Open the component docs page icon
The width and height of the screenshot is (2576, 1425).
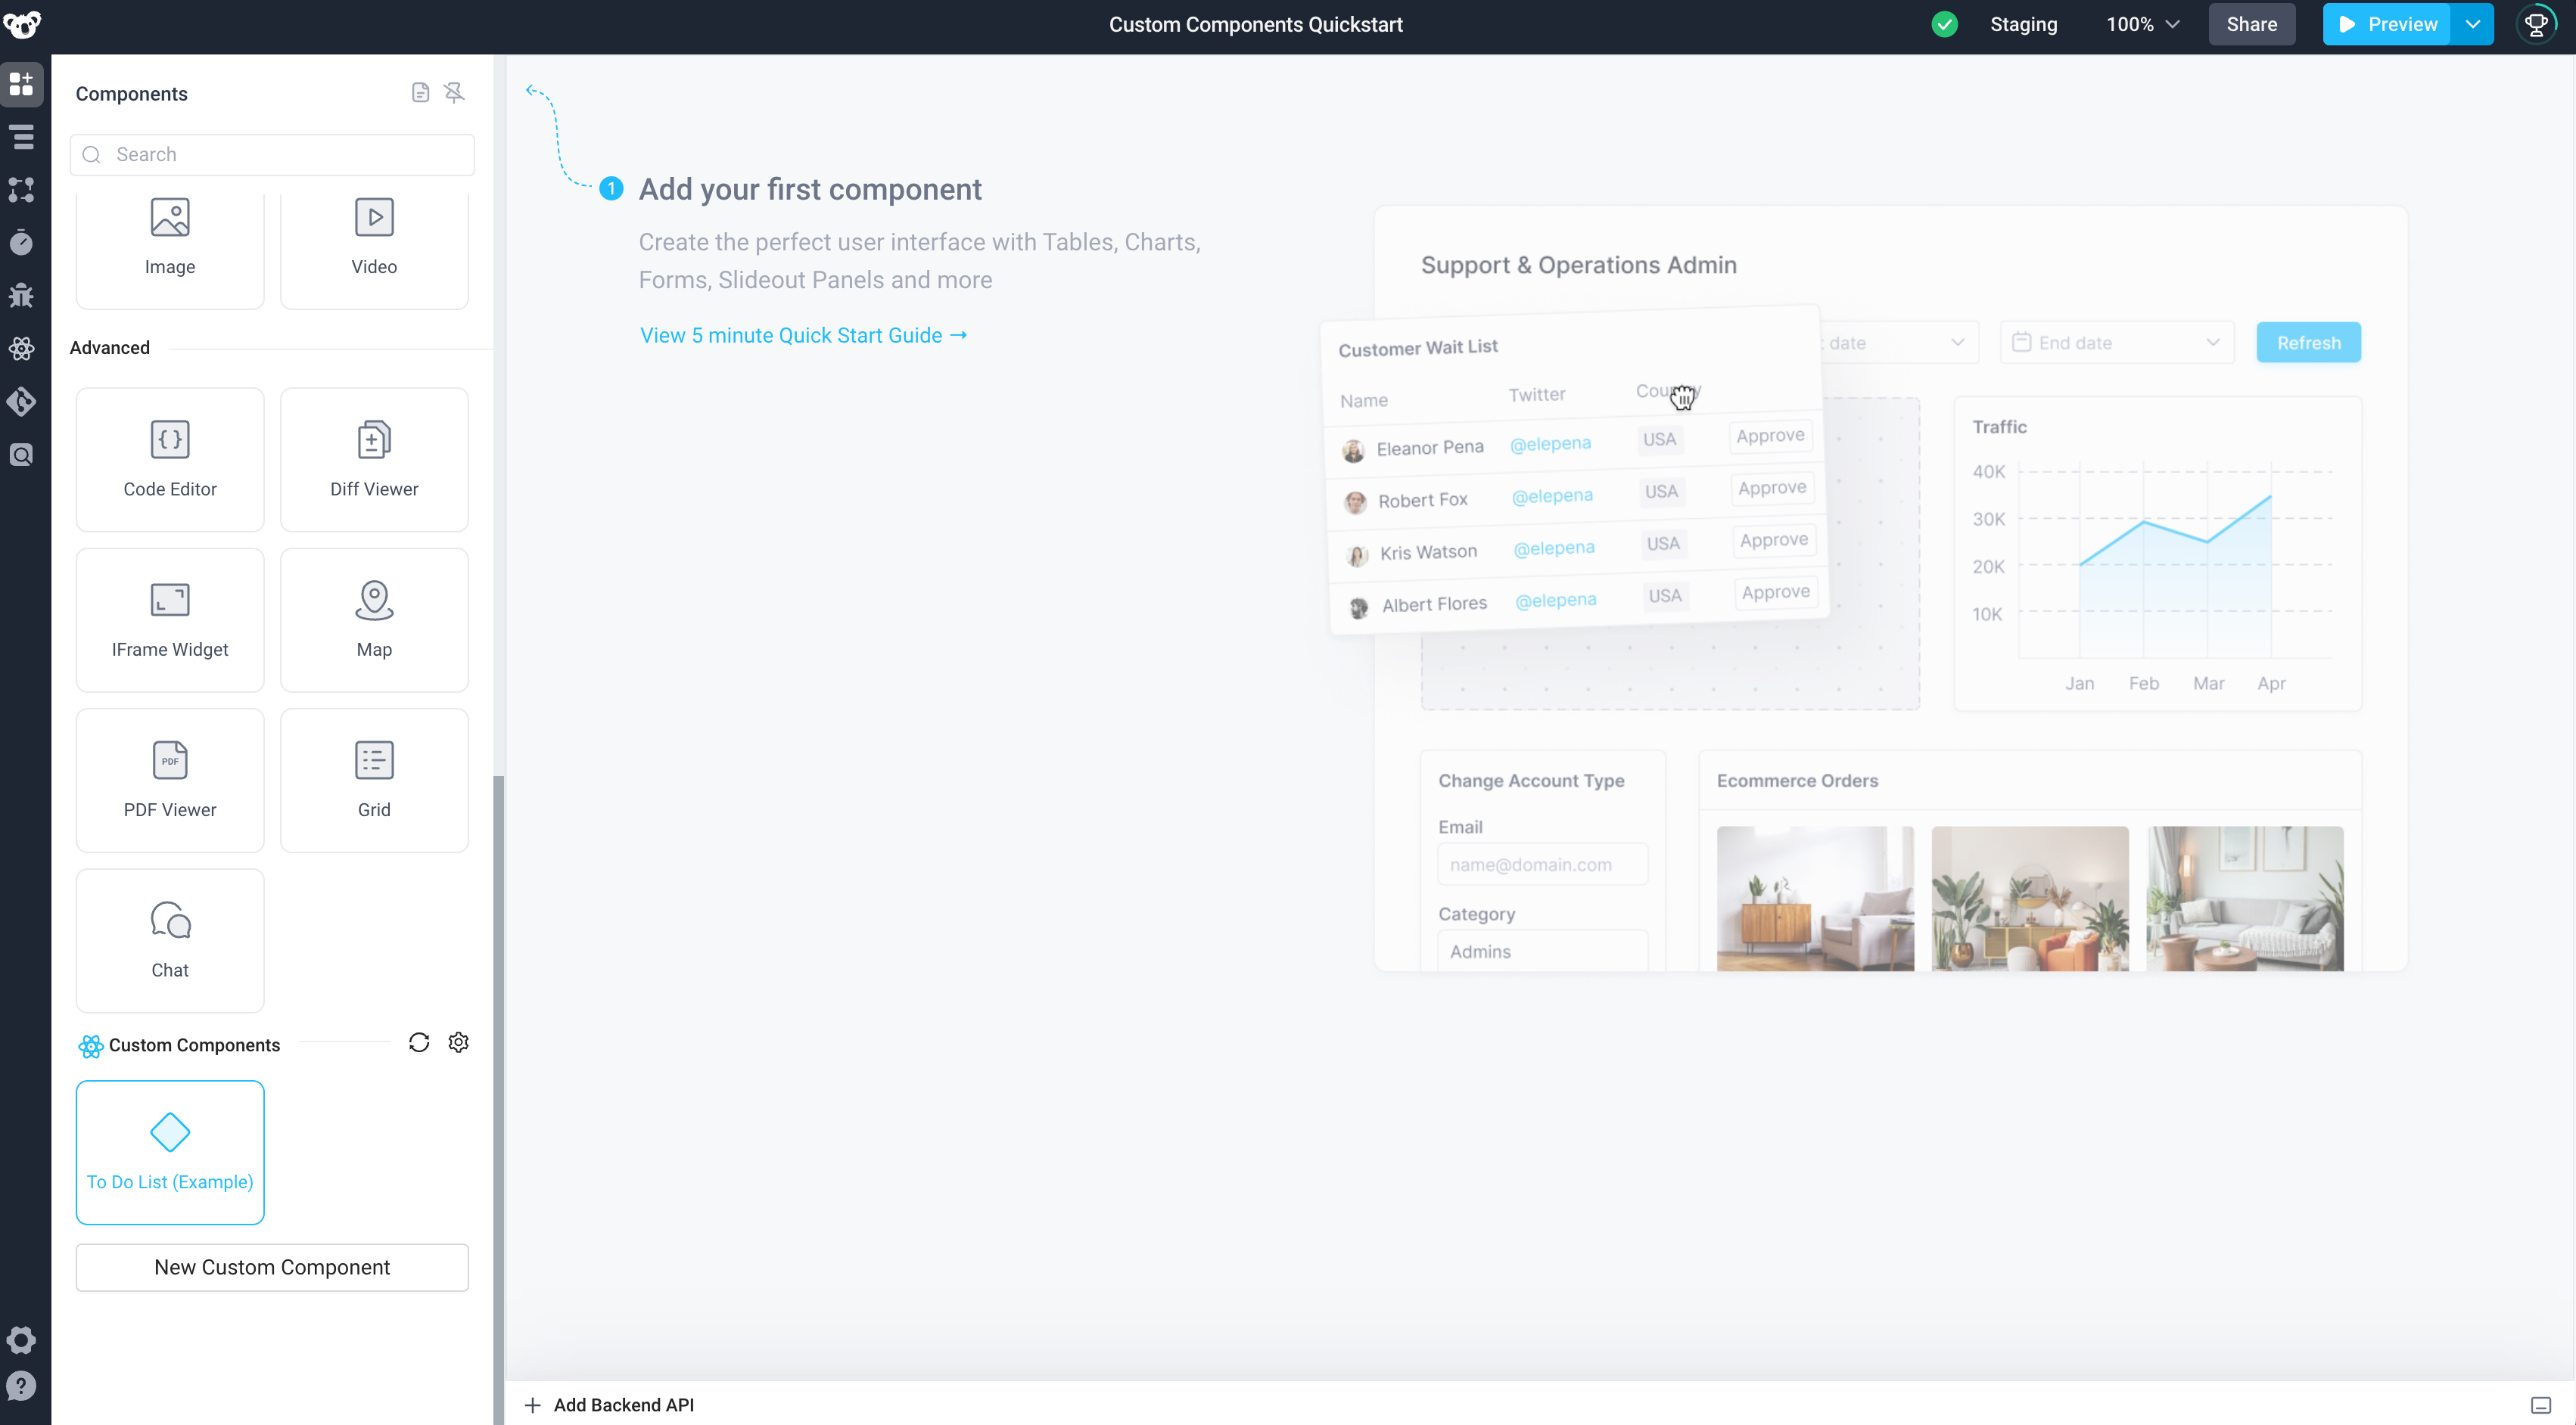point(420,93)
